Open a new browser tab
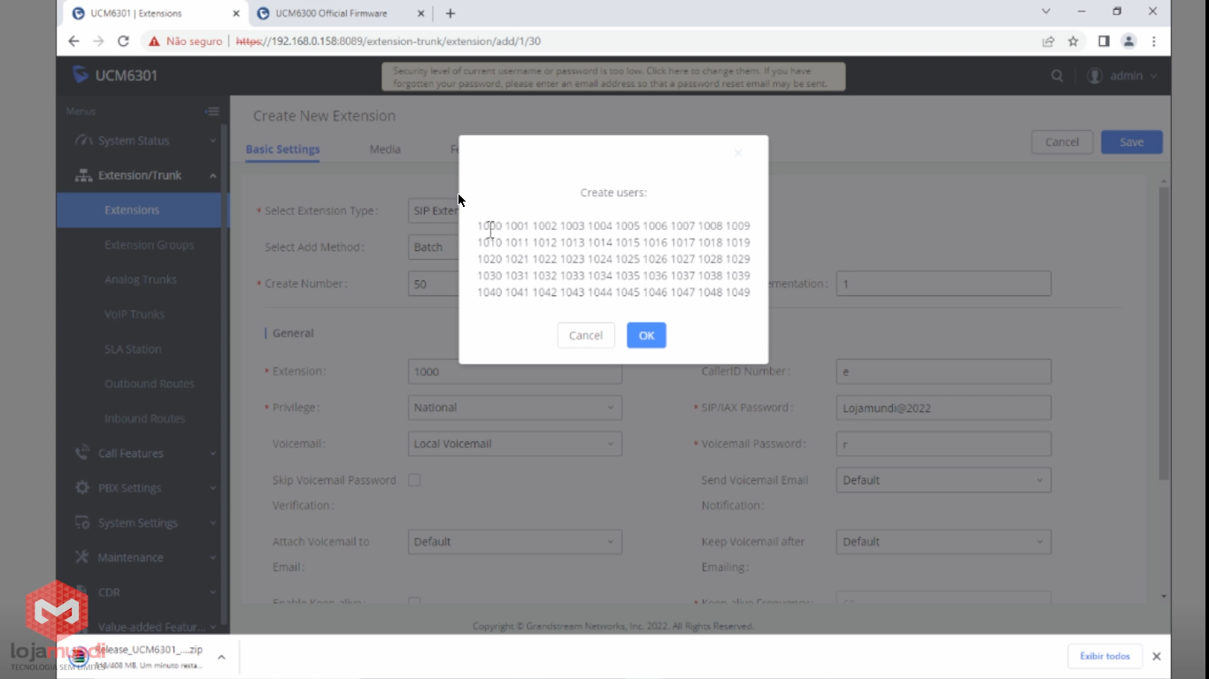Screen dimensions: 1209x679 450,13
